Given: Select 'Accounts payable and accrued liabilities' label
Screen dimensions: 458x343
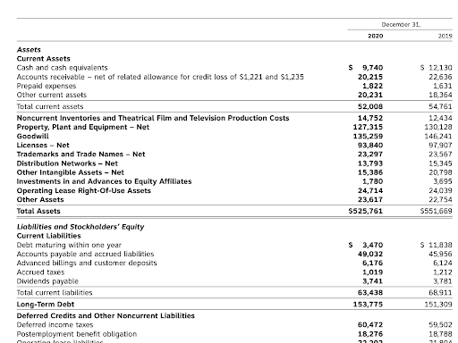Looking at the screenshot, I should (x=85, y=254).
